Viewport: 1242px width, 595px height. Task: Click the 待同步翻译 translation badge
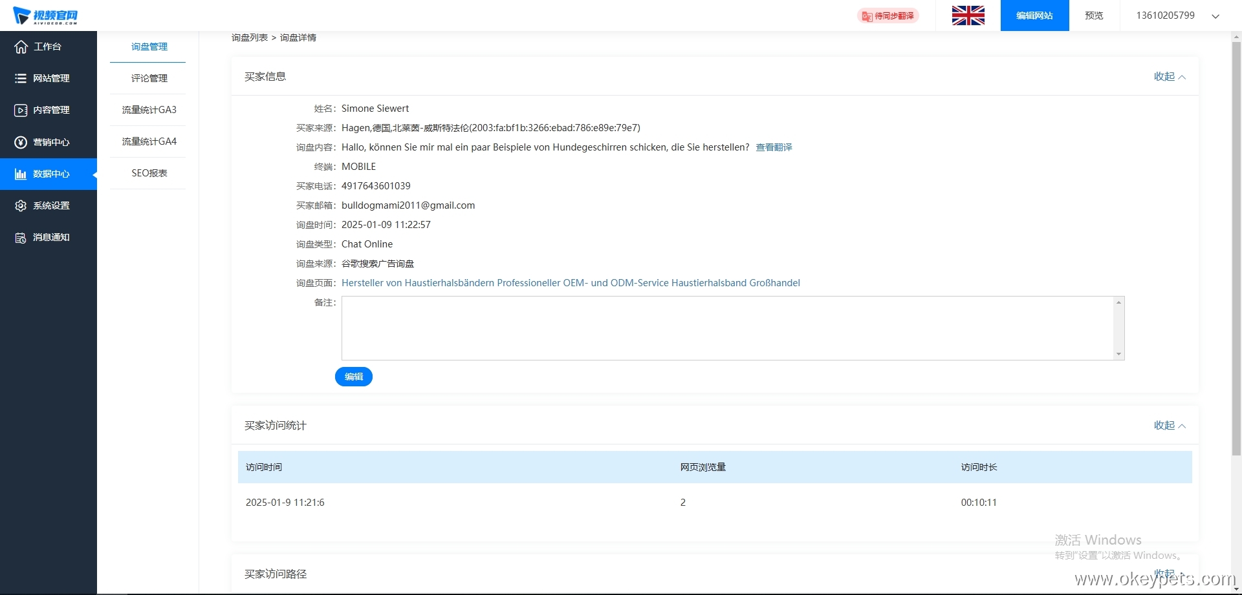(x=888, y=16)
